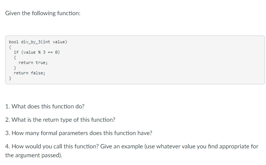The width and height of the screenshot is (266, 165).
Task: Click question 2 about the return type
Action: [x=60, y=120]
